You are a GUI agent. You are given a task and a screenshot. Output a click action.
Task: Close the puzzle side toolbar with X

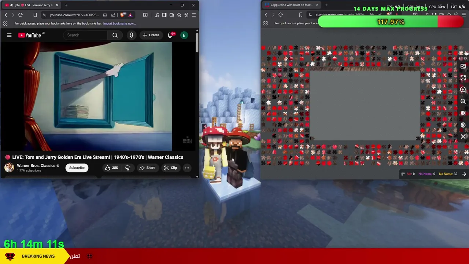(x=463, y=137)
